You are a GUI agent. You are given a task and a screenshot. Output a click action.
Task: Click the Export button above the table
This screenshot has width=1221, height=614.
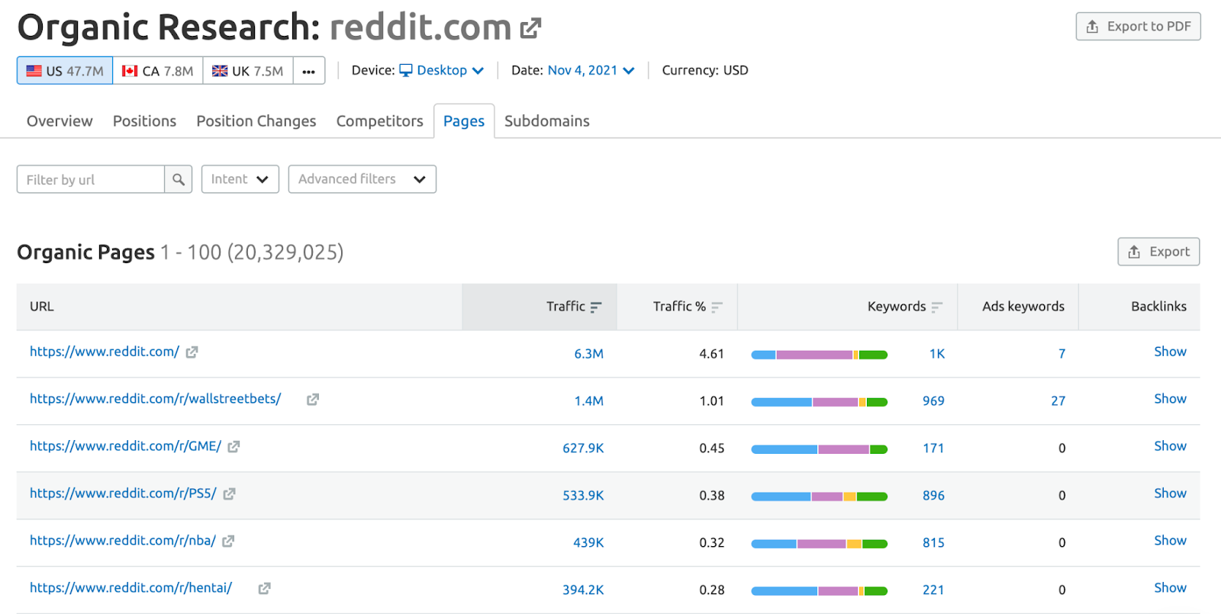coord(1159,252)
